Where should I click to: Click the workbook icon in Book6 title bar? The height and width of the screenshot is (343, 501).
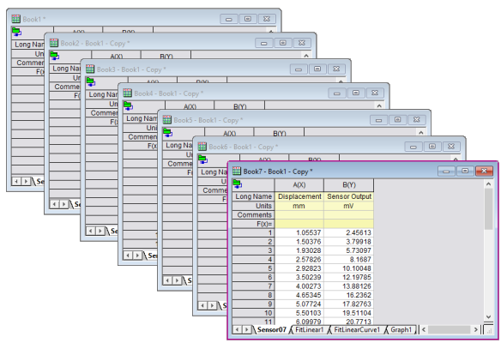click(x=202, y=147)
